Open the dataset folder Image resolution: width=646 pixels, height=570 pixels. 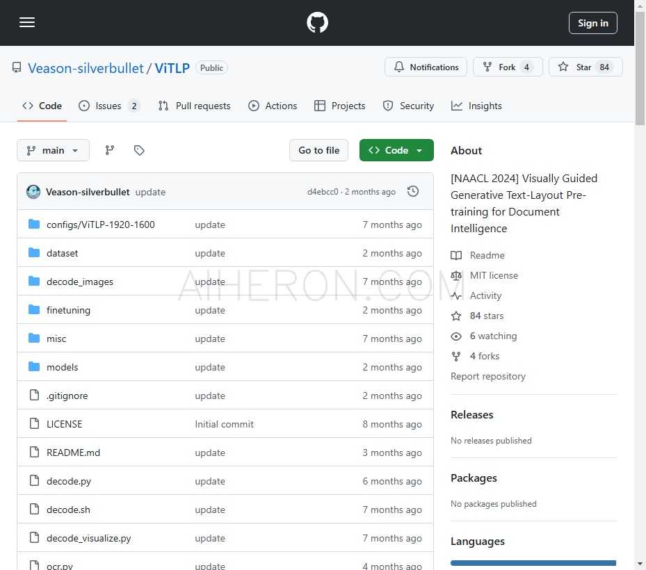62,253
